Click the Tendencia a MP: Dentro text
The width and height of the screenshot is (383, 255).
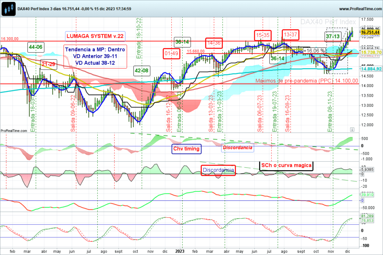click(95, 50)
